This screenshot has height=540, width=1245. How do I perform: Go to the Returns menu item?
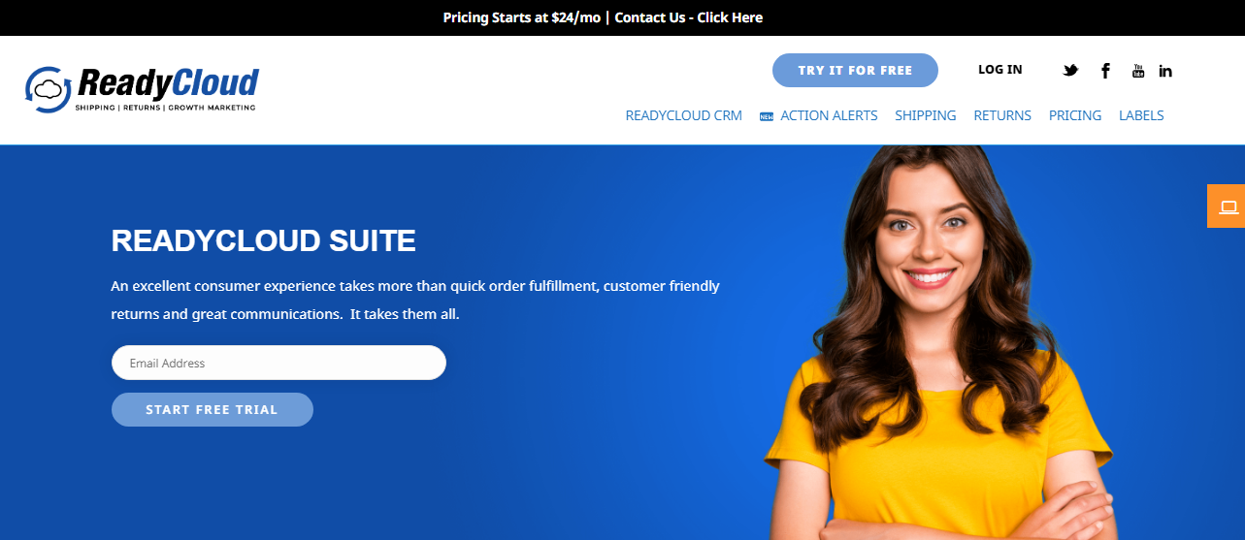pos(1002,115)
